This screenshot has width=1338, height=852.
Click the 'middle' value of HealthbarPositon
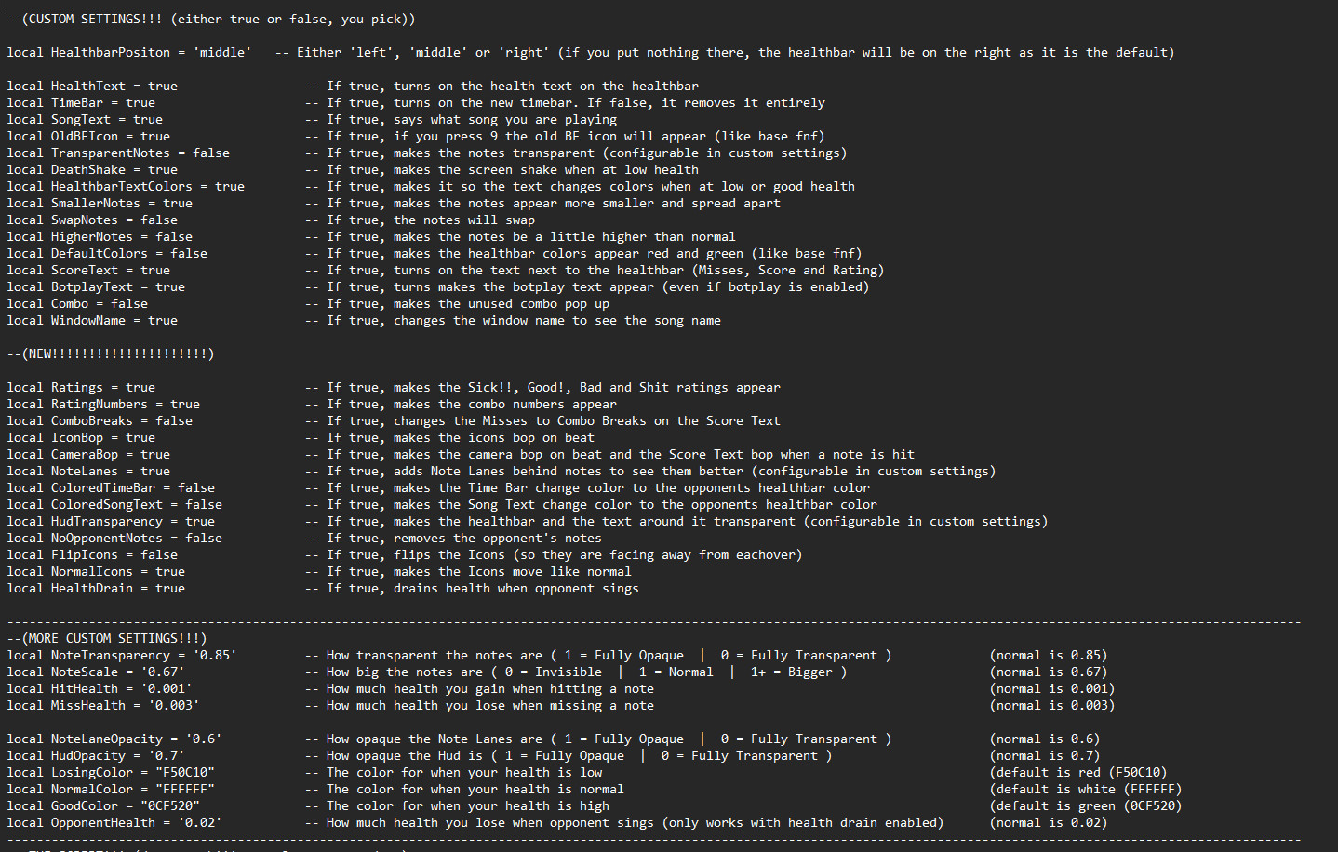coord(222,53)
